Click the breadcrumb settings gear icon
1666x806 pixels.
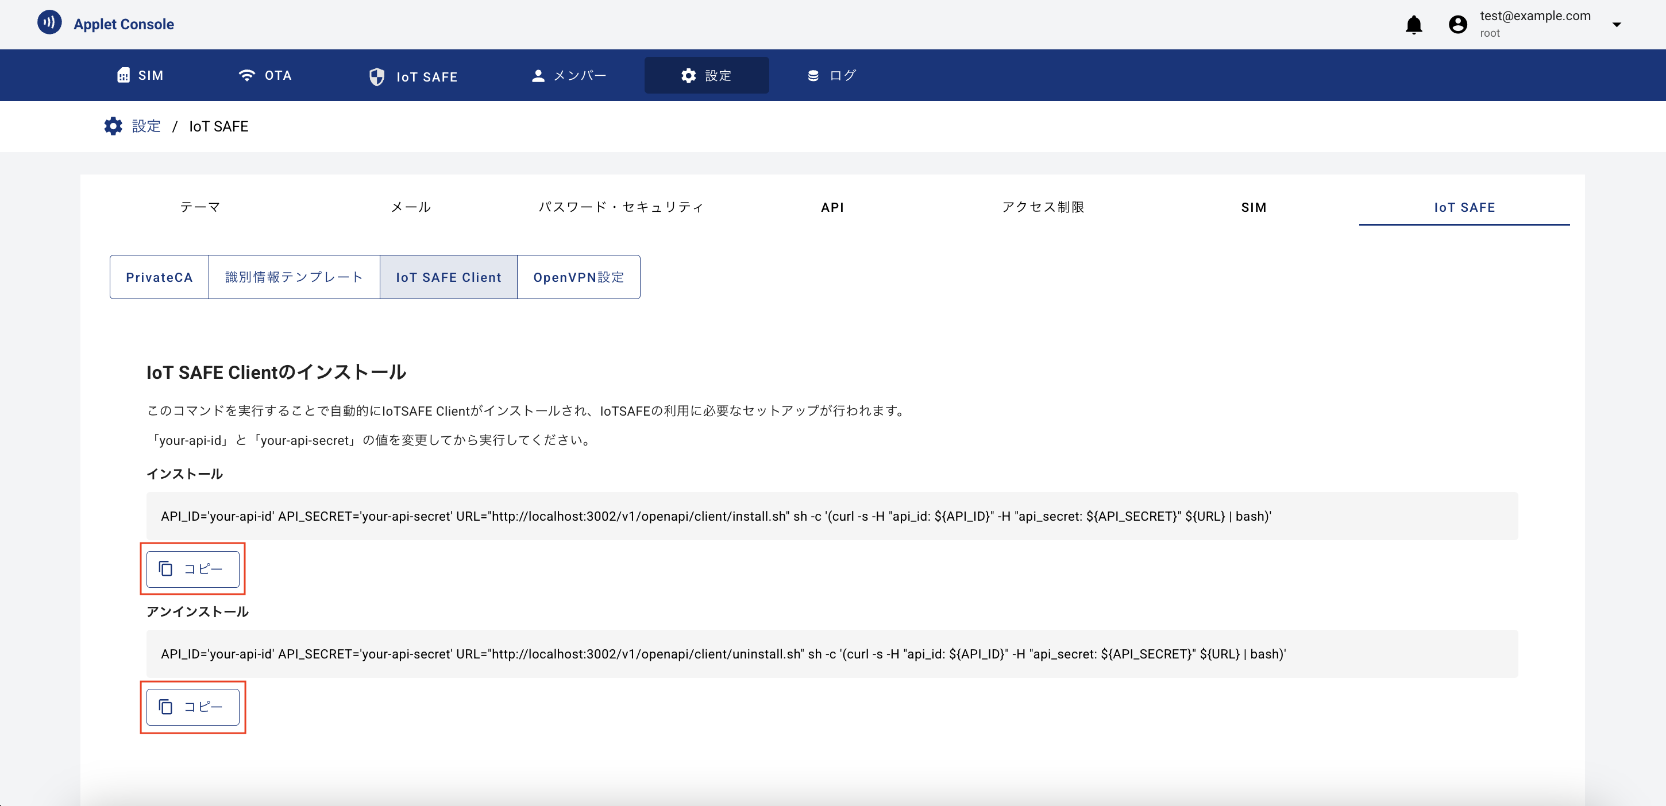[x=113, y=126]
